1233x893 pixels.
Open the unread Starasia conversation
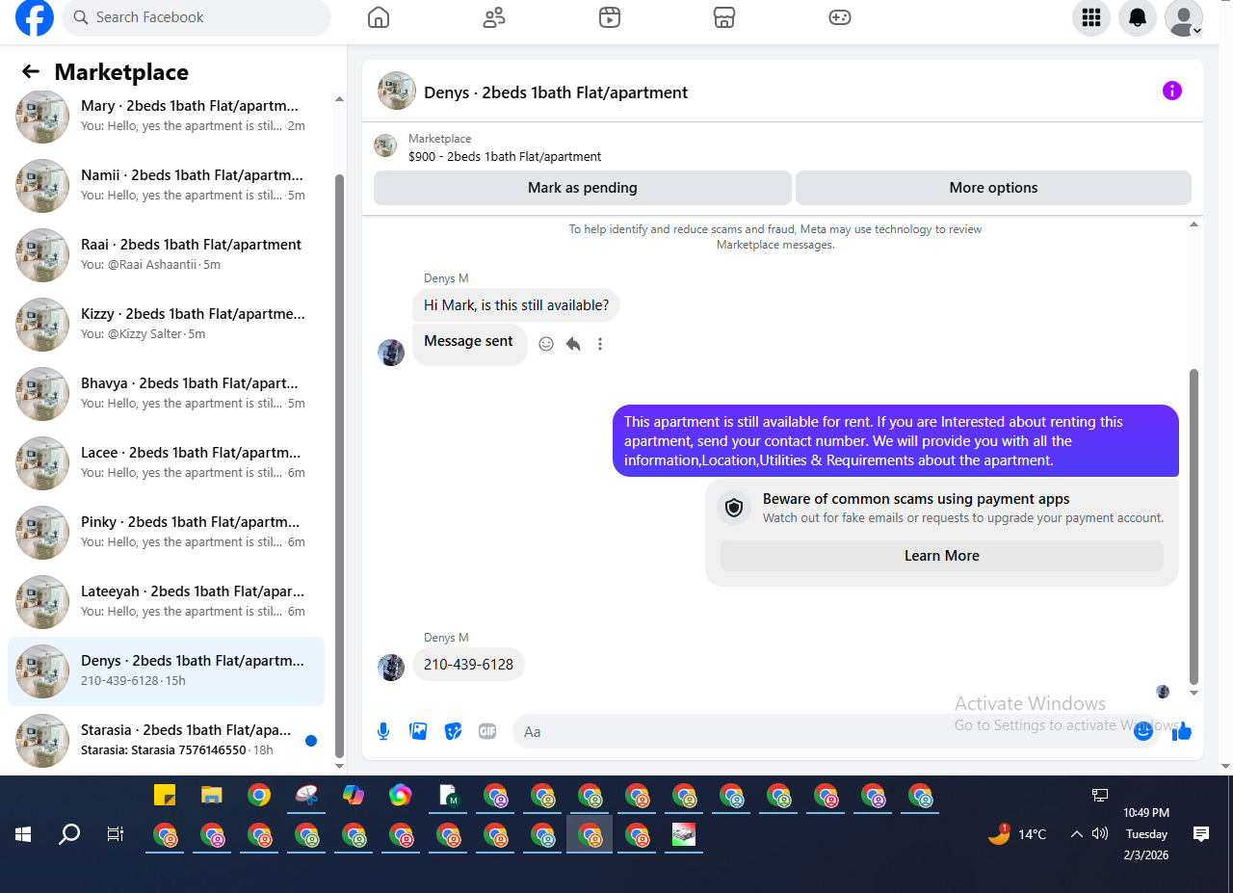tap(166, 740)
